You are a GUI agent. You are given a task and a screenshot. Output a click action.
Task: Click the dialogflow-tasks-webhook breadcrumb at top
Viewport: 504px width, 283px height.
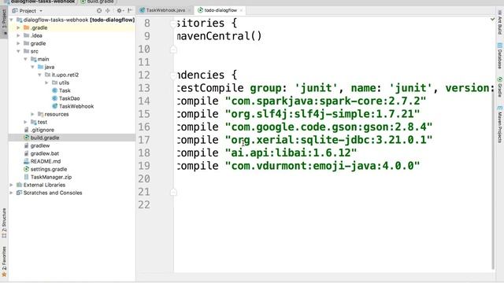(x=40, y=2)
